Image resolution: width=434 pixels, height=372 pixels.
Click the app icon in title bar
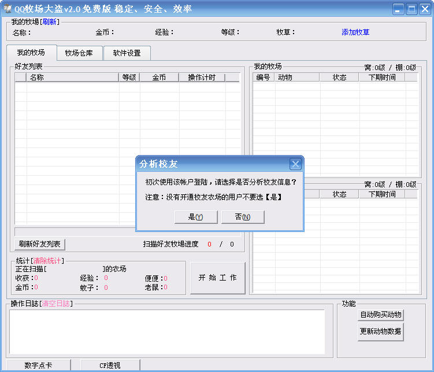(8, 8)
